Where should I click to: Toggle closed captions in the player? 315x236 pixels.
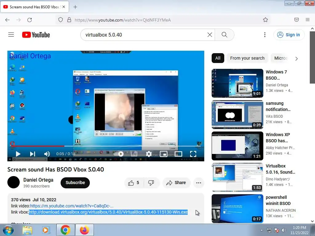pyautogui.click(x=134, y=154)
